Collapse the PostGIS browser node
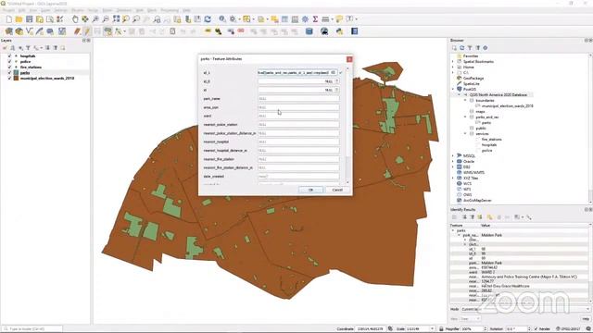This screenshot has height=333, width=593. [453, 89]
